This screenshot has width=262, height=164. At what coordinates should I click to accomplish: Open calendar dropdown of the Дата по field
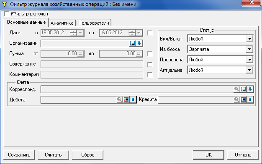[x=139, y=33]
